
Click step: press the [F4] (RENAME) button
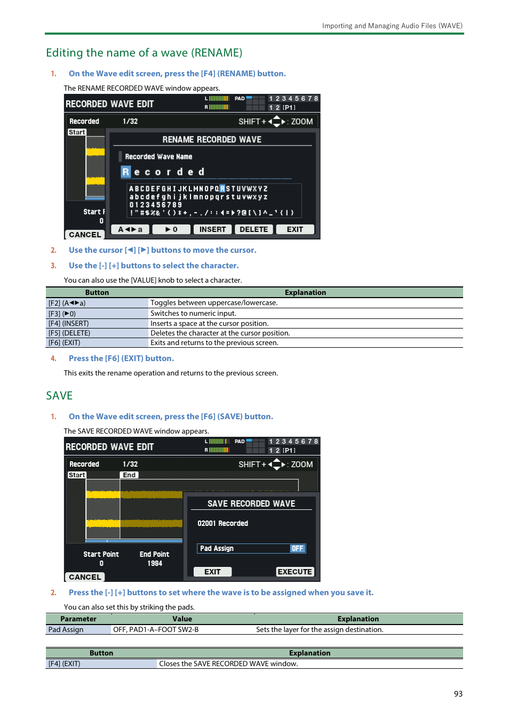point(177,74)
